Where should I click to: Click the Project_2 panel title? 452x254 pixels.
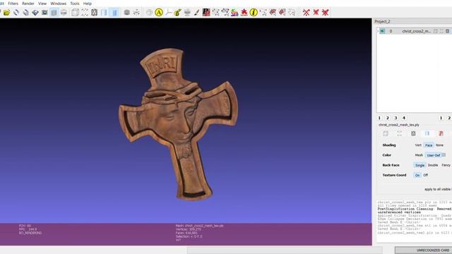click(x=382, y=22)
